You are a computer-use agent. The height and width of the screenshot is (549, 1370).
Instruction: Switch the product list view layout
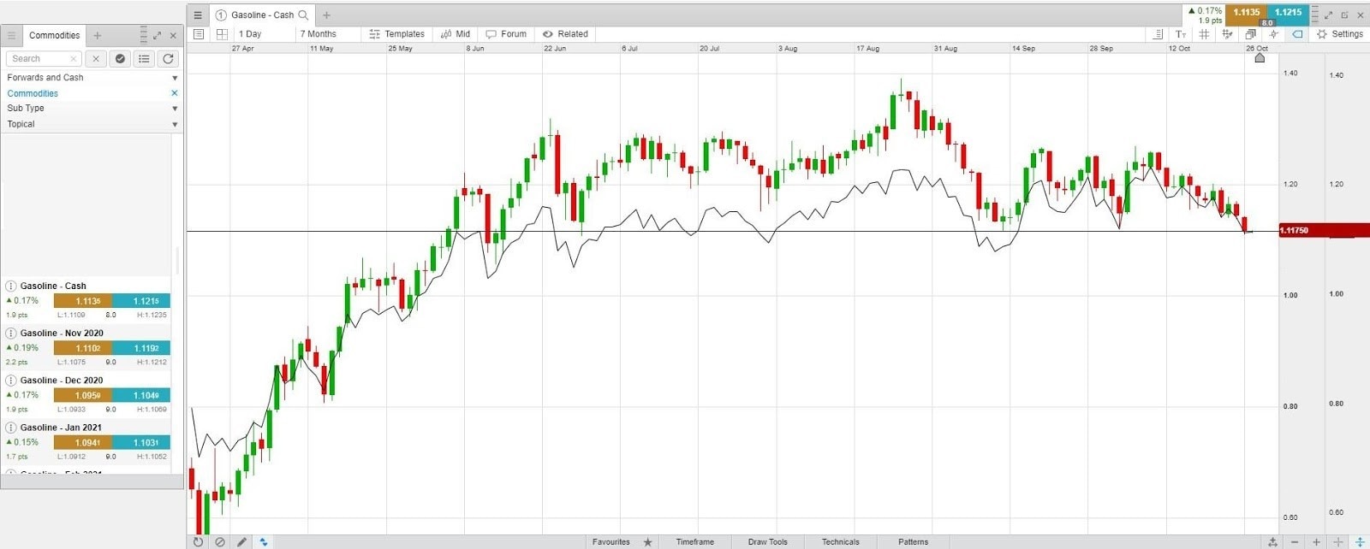coord(144,58)
